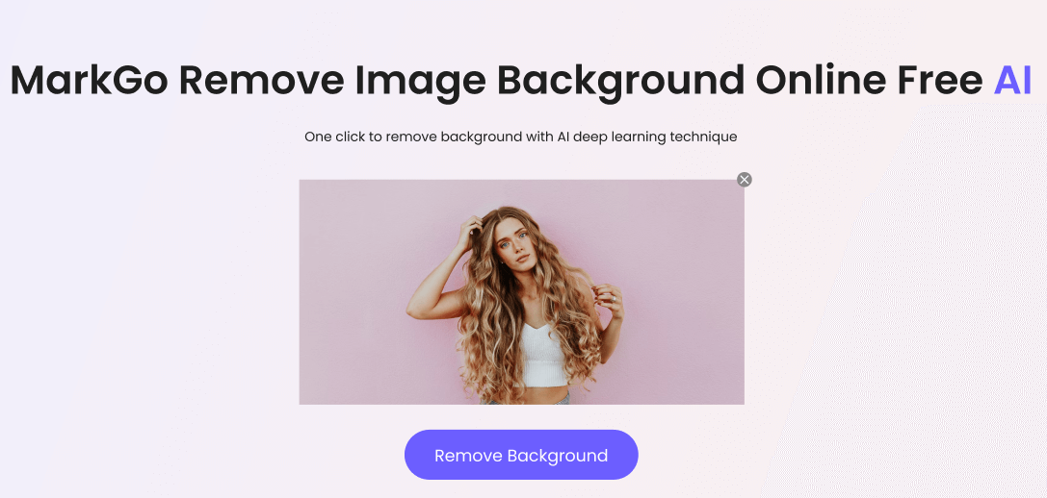
Task: Remove the uploaded image with the X icon
Action: click(745, 180)
